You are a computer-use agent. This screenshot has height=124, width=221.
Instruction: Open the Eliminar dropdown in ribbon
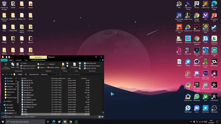pos(51,64)
